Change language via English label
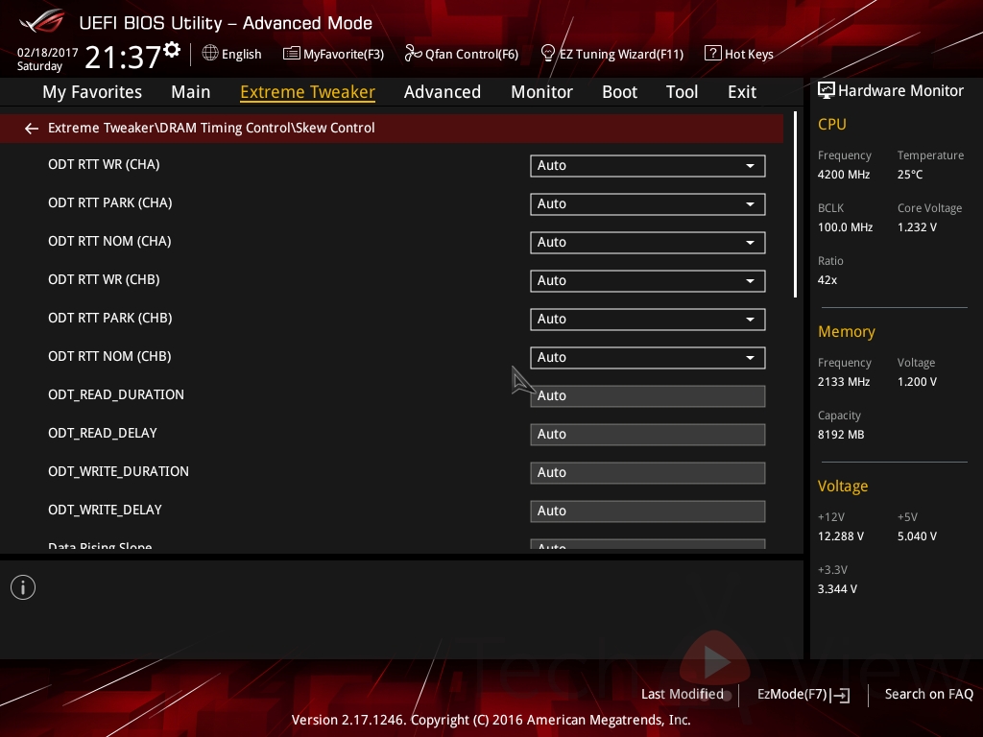This screenshot has height=737, width=983. (x=241, y=55)
